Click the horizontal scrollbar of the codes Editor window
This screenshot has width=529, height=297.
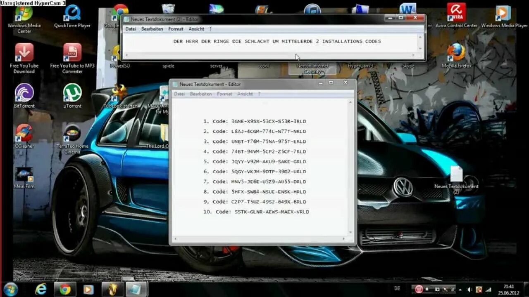coord(259,238)
